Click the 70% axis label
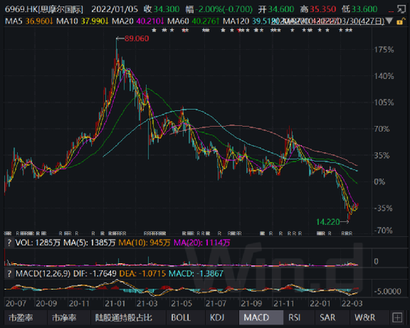 tap(382, 129)
